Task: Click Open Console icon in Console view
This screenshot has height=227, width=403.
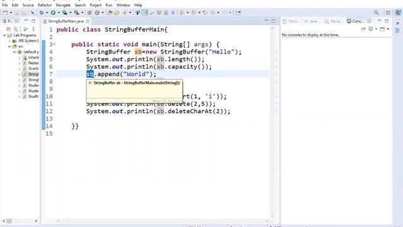Action: coord(383,29)
